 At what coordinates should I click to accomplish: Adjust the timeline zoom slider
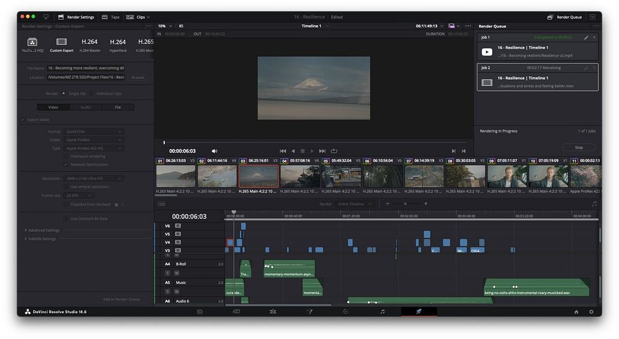(x=405, y=204)
